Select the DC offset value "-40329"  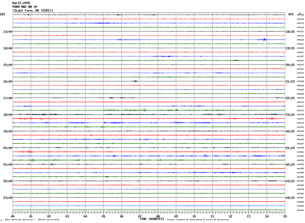tap(300, 98)
